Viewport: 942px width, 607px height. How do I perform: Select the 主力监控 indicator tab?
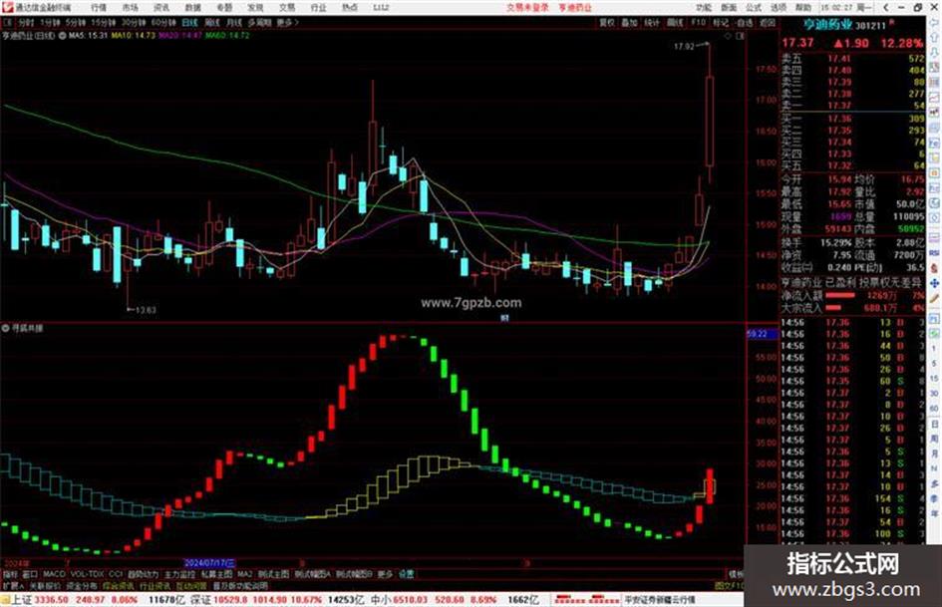click(179, 574)
